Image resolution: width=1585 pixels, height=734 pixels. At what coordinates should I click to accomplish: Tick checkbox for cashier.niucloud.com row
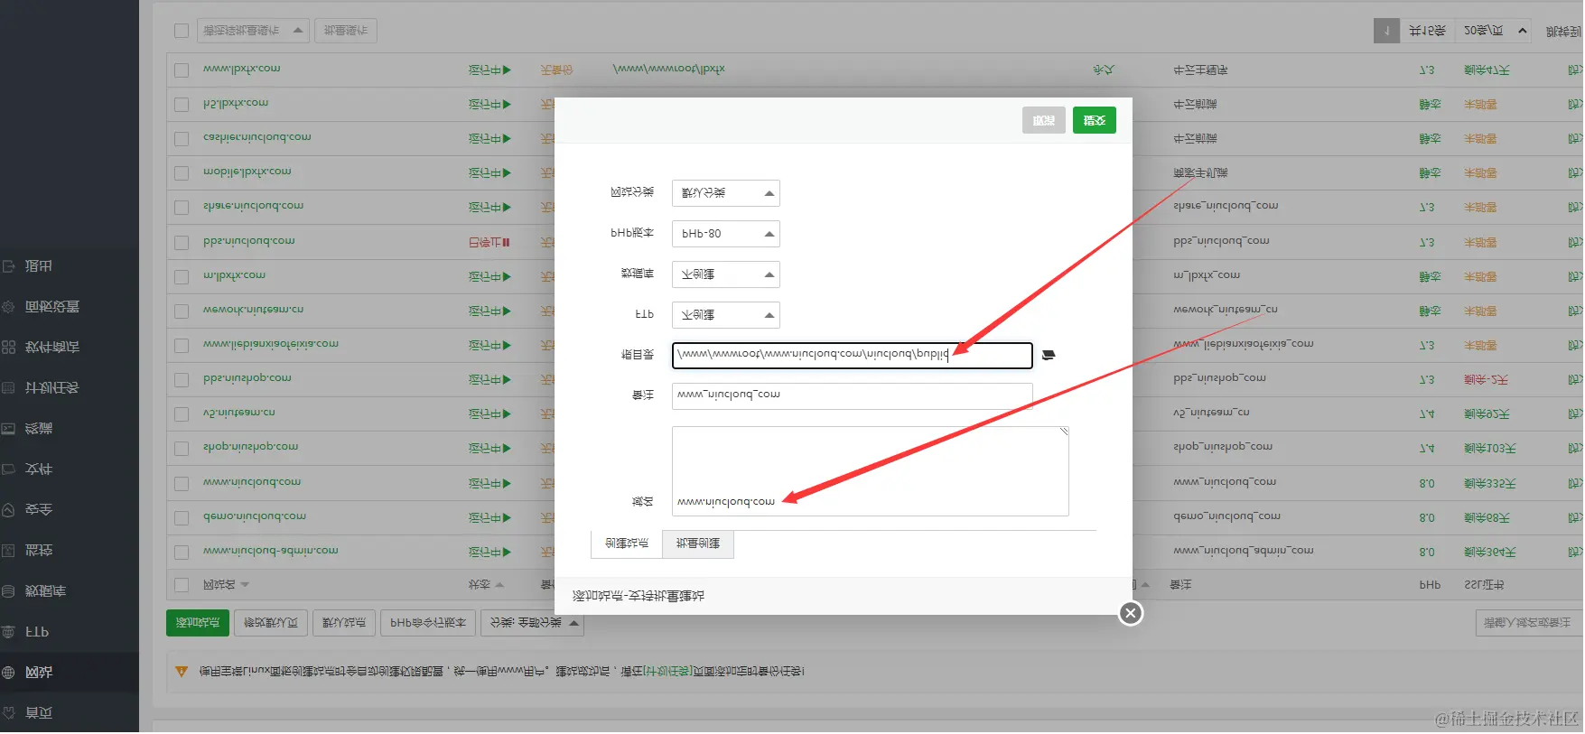[x=182, y=138]
